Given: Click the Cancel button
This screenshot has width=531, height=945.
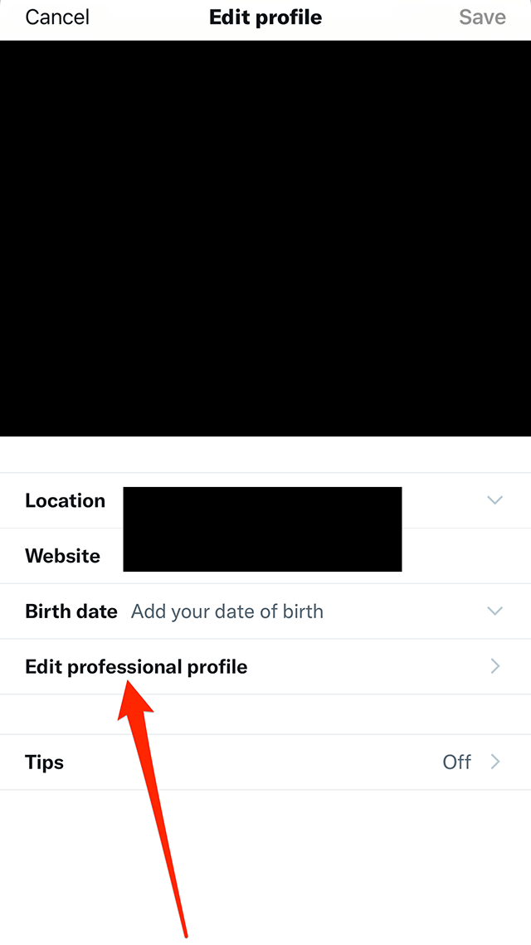Looking at the screenshot, I should [56, 17].
